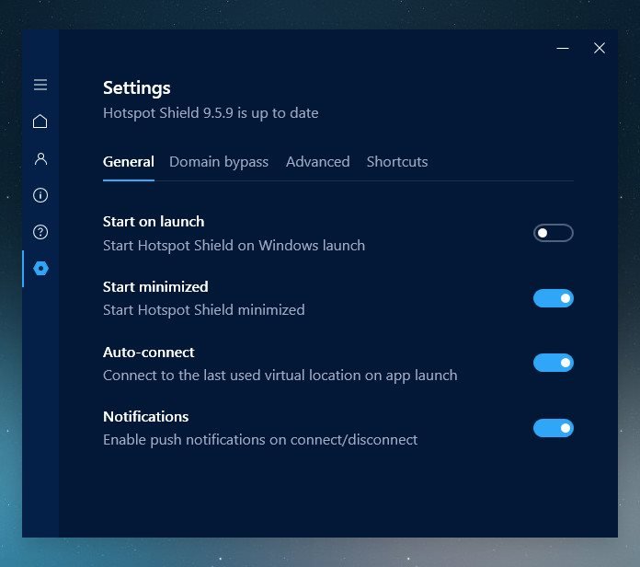Enable the Start on launch toggle
Screen dimensions: 640x567
click(x=554, y=233)
